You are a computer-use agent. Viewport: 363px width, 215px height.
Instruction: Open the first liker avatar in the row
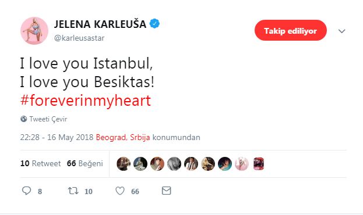124,164
